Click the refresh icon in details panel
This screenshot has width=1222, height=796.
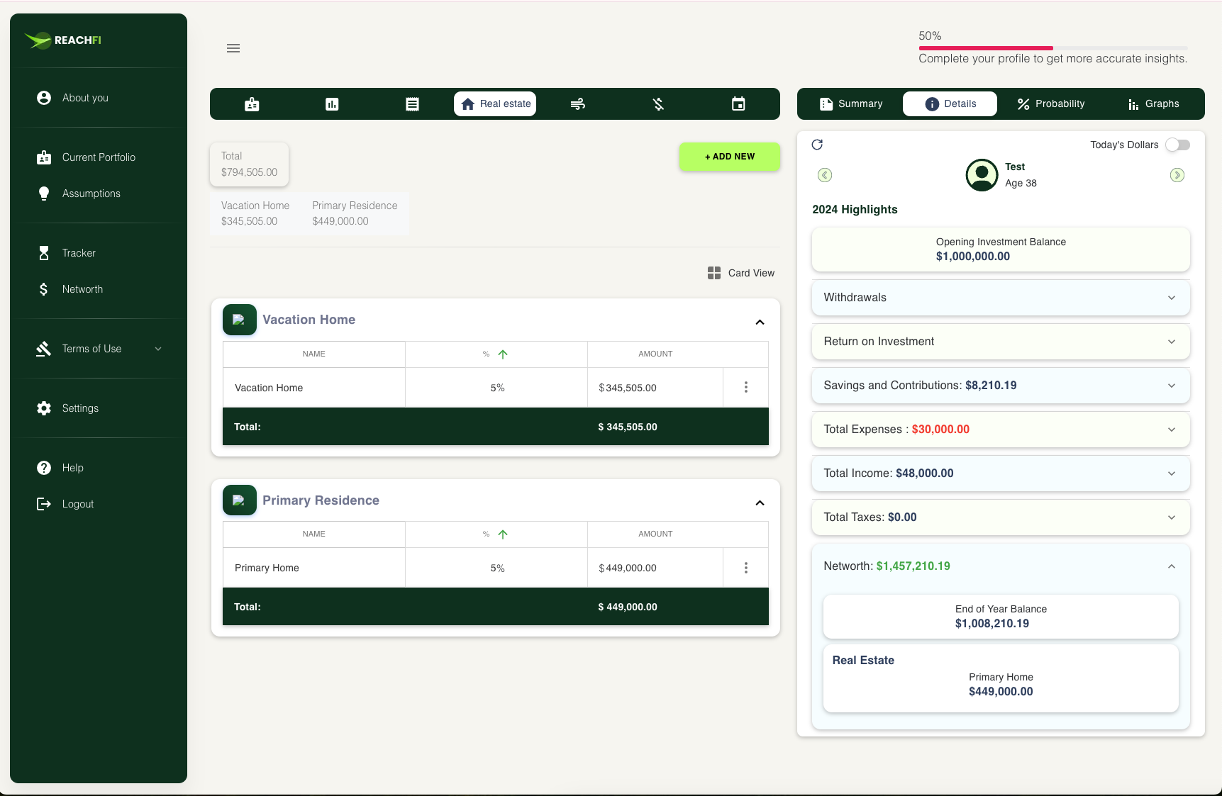(817, 145)
